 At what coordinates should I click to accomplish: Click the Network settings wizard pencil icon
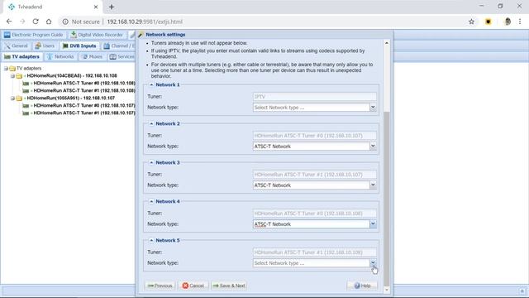click(141, 35)
